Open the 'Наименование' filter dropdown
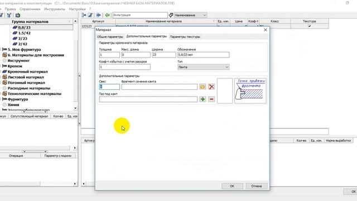Viewport: 357px width, 201px height. 190,15
